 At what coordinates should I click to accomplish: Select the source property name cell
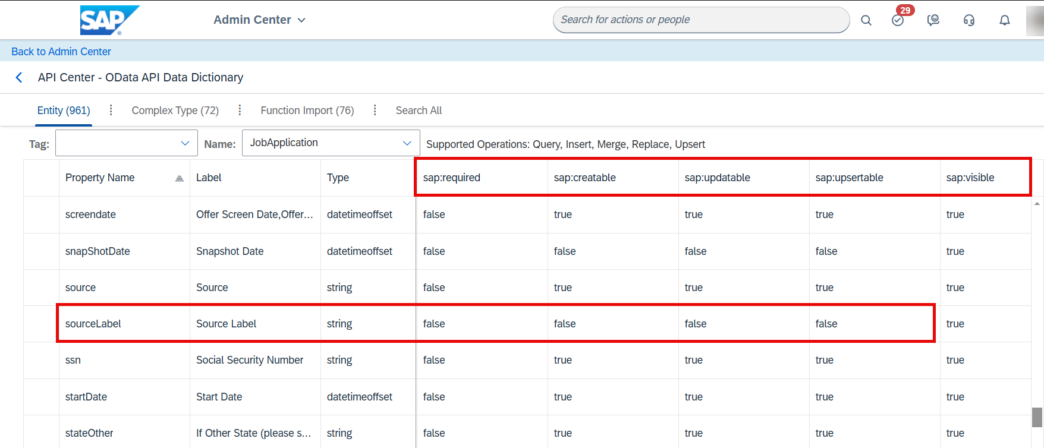pyautogui.click(x=124, y=288)
